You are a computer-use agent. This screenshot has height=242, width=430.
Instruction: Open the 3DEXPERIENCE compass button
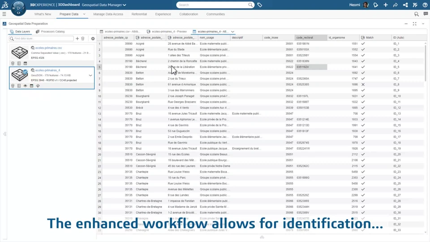[18, 8]
